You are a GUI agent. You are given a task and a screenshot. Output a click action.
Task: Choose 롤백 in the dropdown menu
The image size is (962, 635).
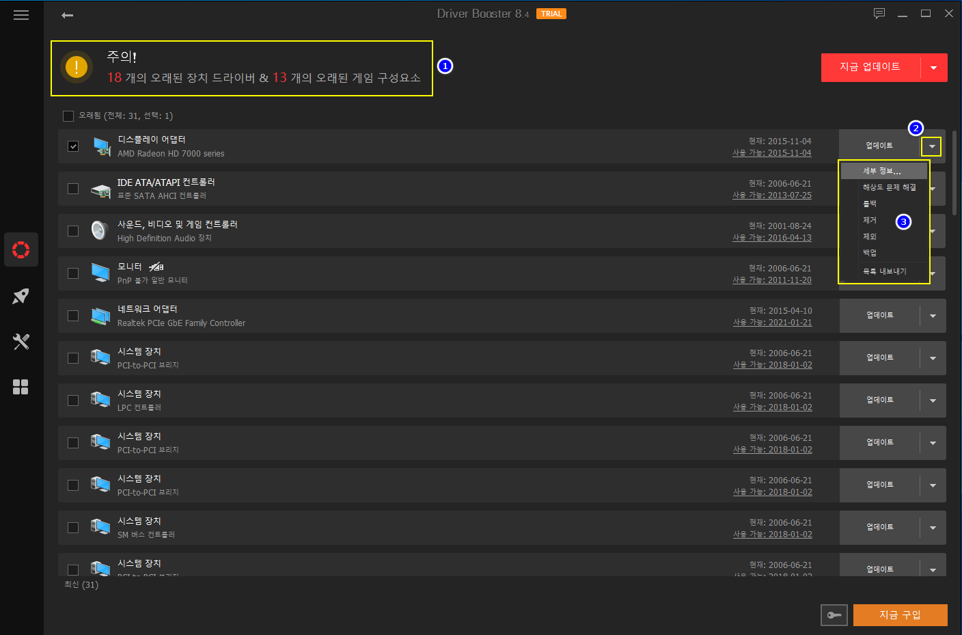click(x=883, y=204)
